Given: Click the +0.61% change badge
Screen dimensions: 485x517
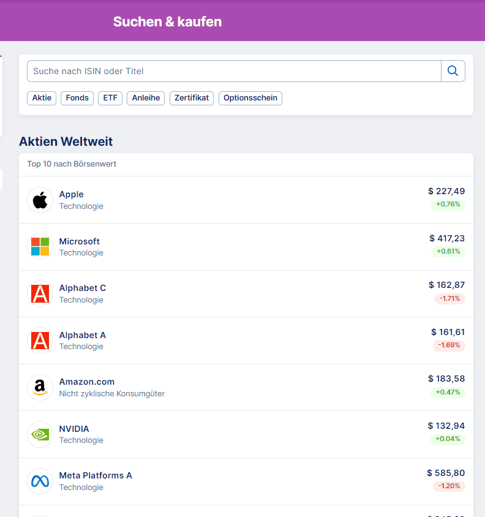Looking at the screenshot, I should click(x=448, y=252).
